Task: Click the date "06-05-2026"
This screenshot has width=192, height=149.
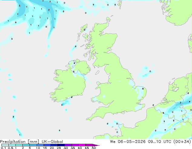Action: coord(132,141)
